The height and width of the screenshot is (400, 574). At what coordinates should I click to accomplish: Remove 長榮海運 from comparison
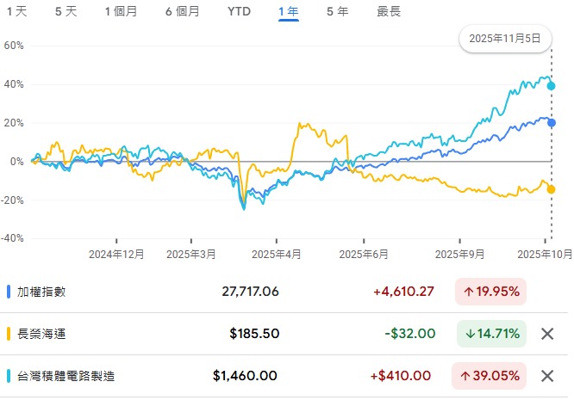tap(547, 334)
